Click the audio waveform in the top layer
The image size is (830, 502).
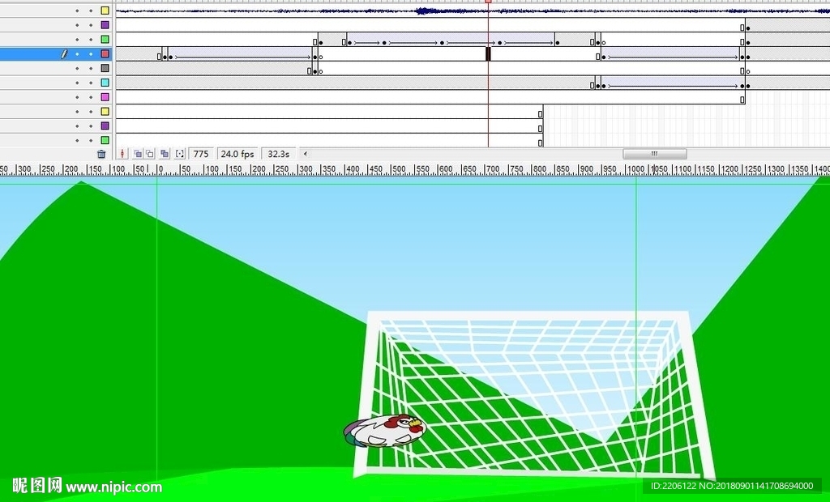pos(473,11)
